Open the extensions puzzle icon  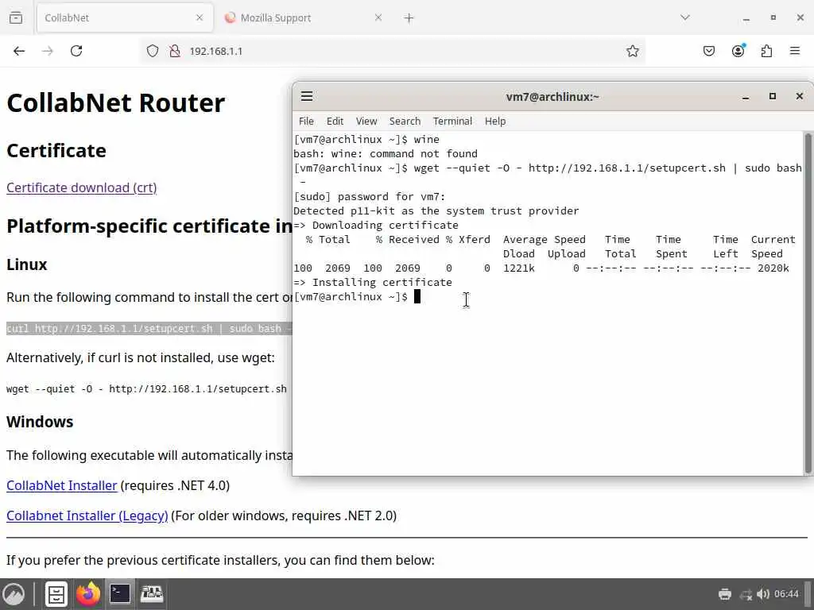pos(766,51)
